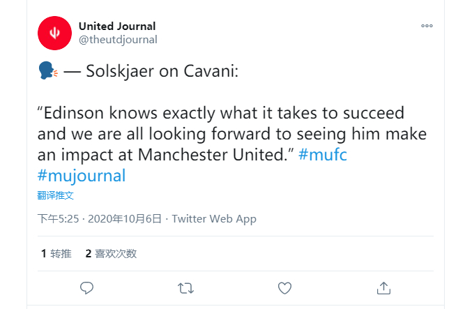Click the Solskjaer on Cavani headline text
465x309 pixels.
pos(162,71)
